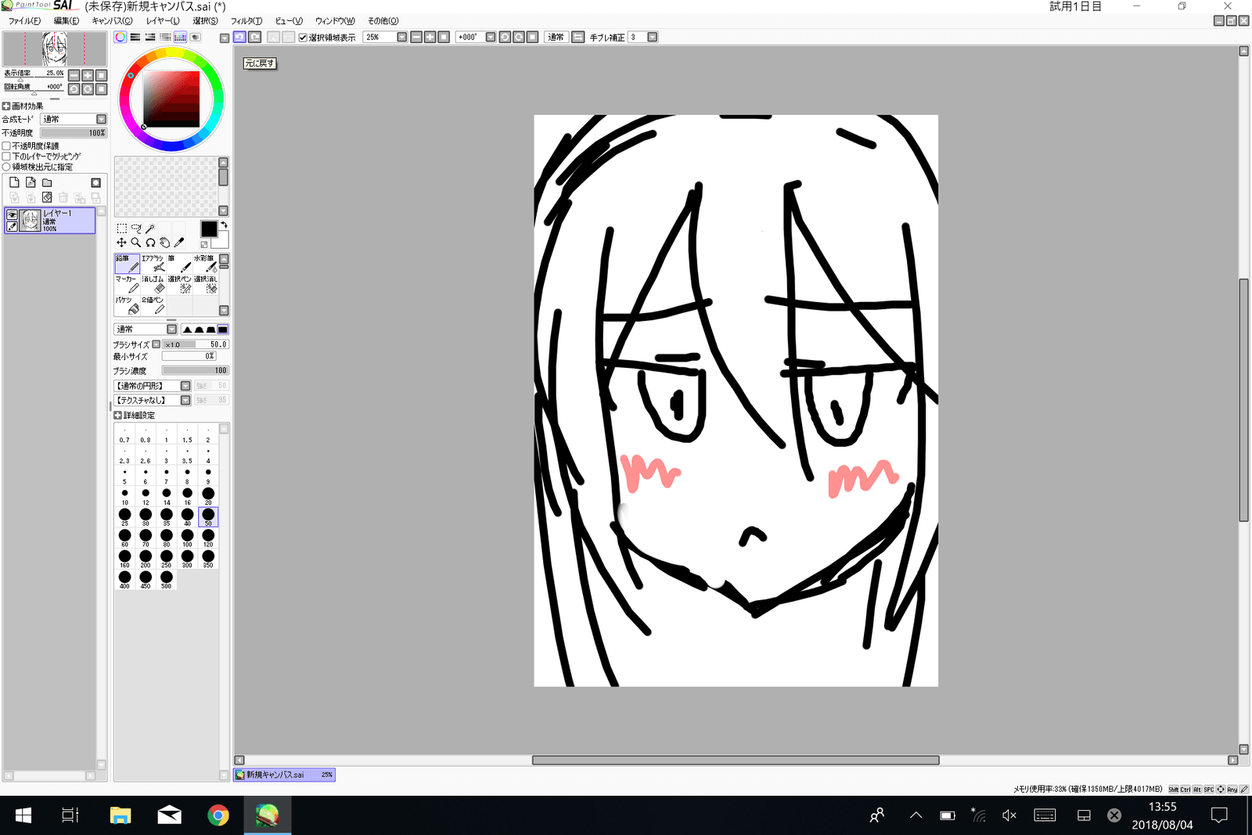
Task: Click the new layer icon
Action: (14, 182)
